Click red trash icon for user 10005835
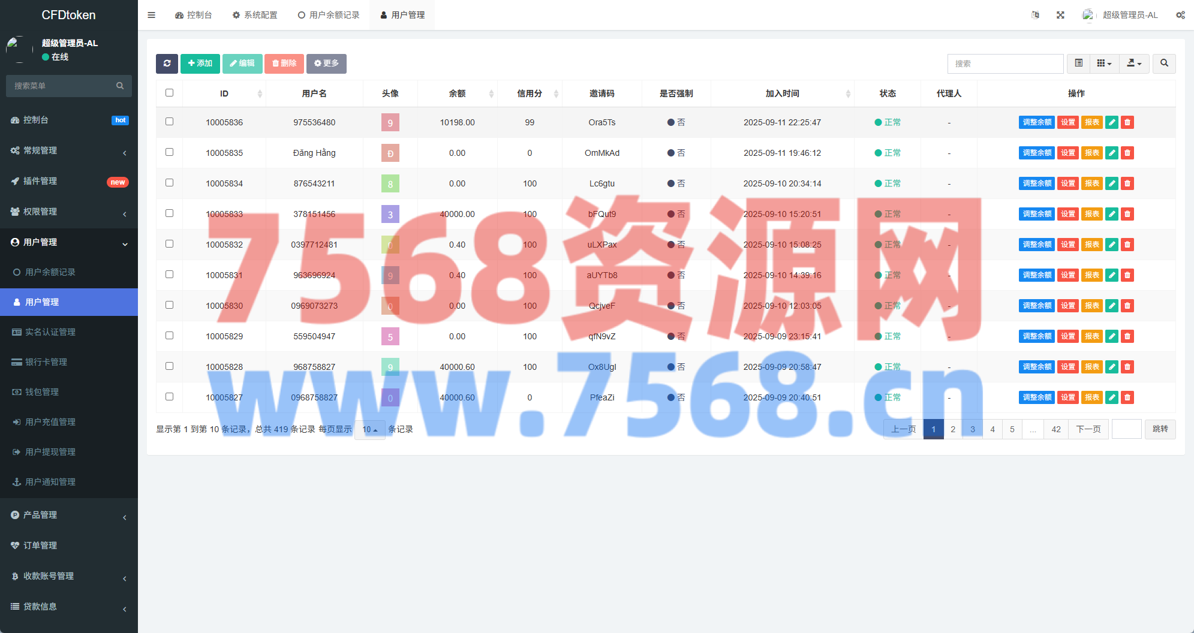The width and height of the screenshot is (1194, 633). tap(1127, 153)
